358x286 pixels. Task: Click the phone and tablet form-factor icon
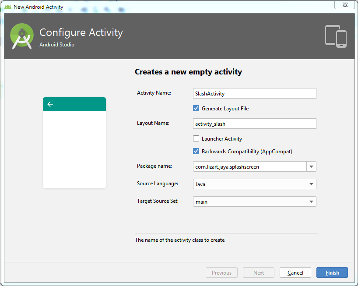tap(336, 36)
